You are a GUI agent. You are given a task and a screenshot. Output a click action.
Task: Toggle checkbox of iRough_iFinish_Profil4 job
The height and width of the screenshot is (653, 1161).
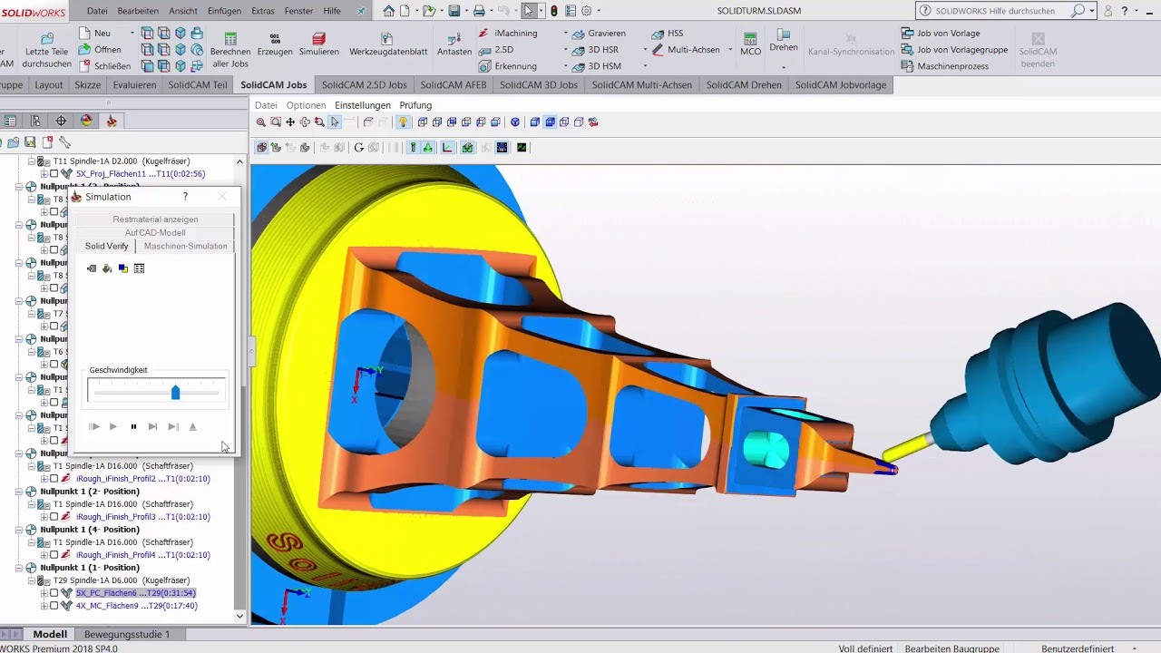54,555
